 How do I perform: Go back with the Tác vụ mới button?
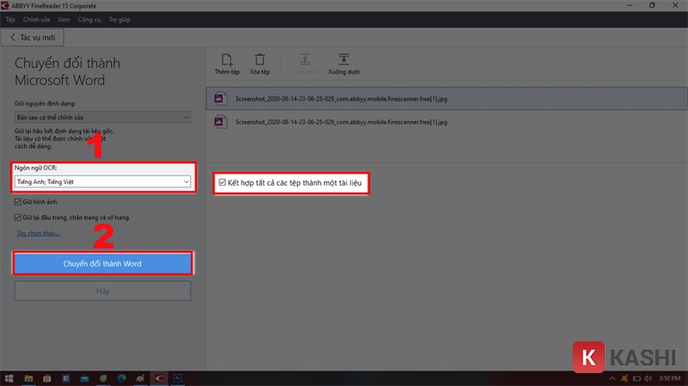point(34,38)
